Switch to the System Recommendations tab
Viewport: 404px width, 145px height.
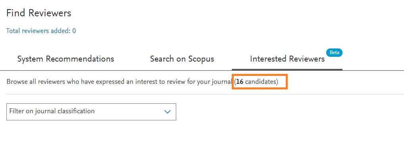click(x=66, y=59)
